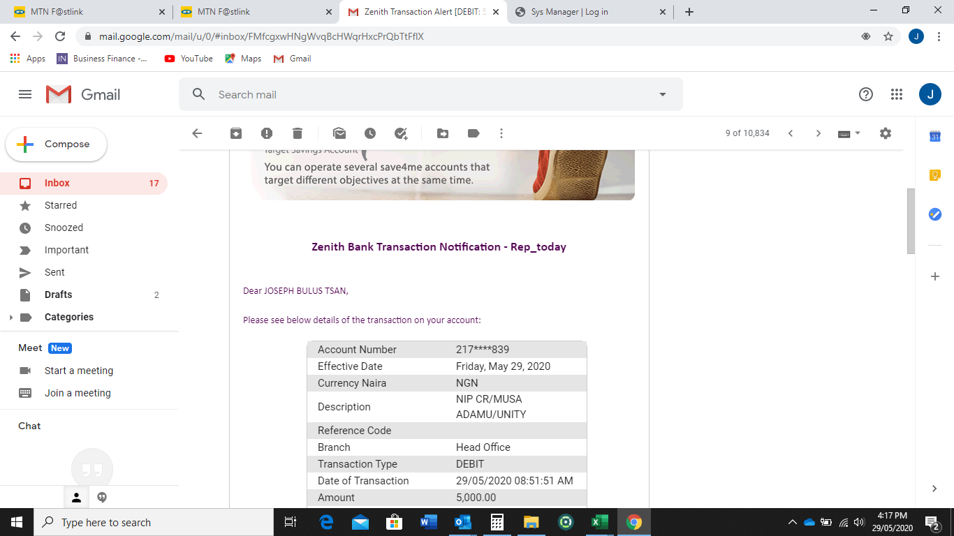Image resolution: width=954 pixels, height=536 pixels.
Task: Open YouTube bookmark
Action: (189, 59)
